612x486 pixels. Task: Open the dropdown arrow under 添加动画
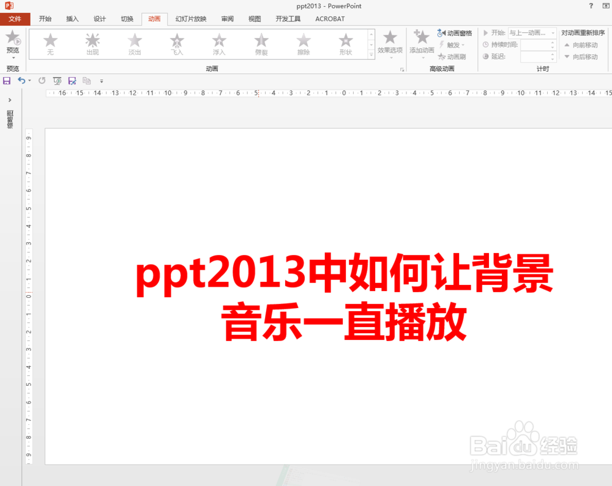pyautogui.click(x=423, y=58)
